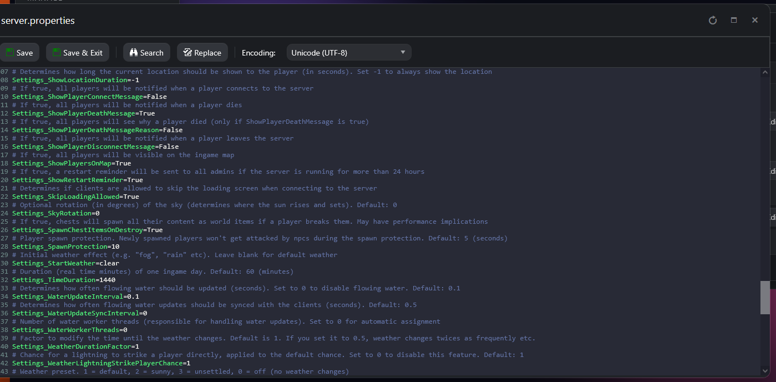
Task: Click the comment about one ingame day duration
Action: [153, 272]
